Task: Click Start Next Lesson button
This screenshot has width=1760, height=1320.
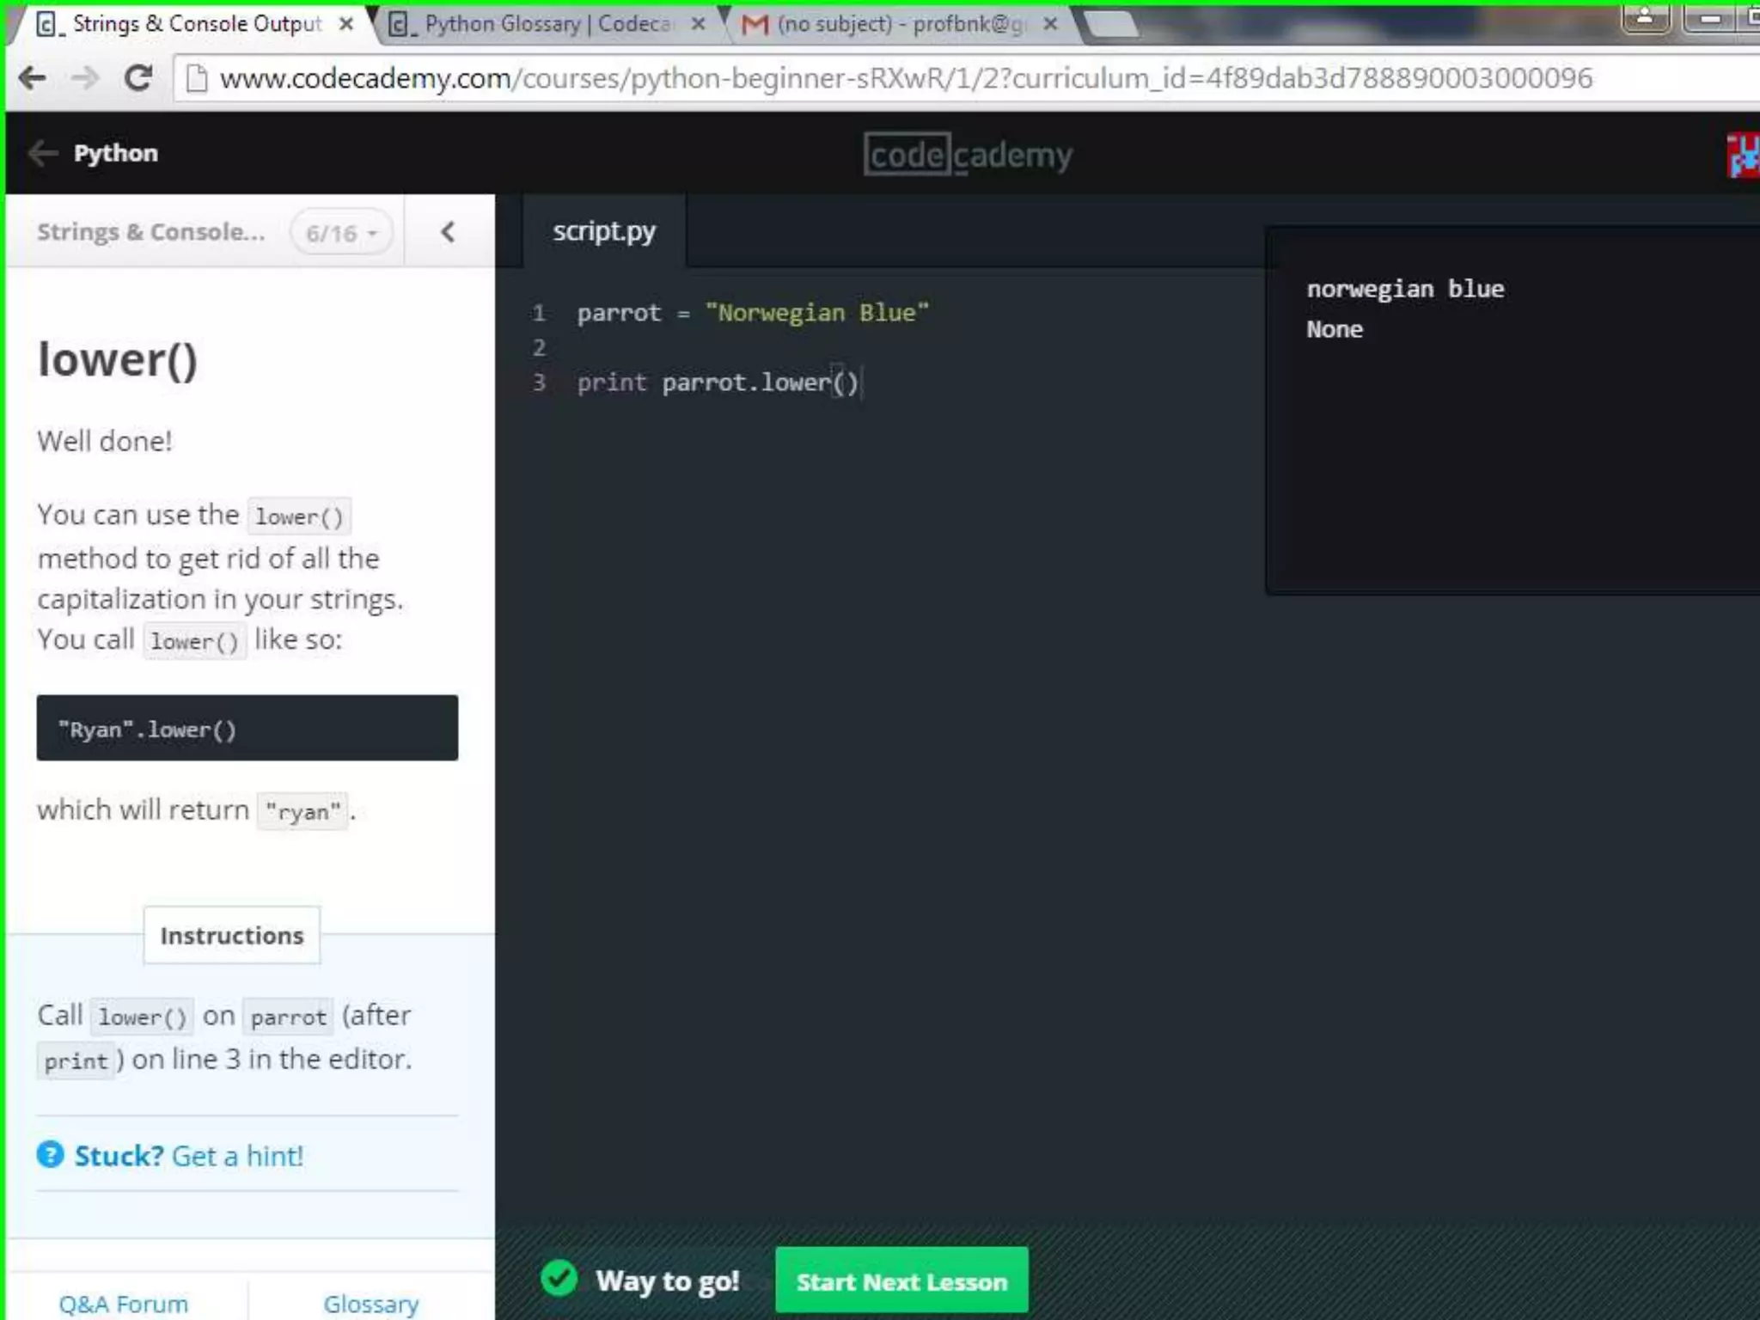Action: coord(901,1280)
